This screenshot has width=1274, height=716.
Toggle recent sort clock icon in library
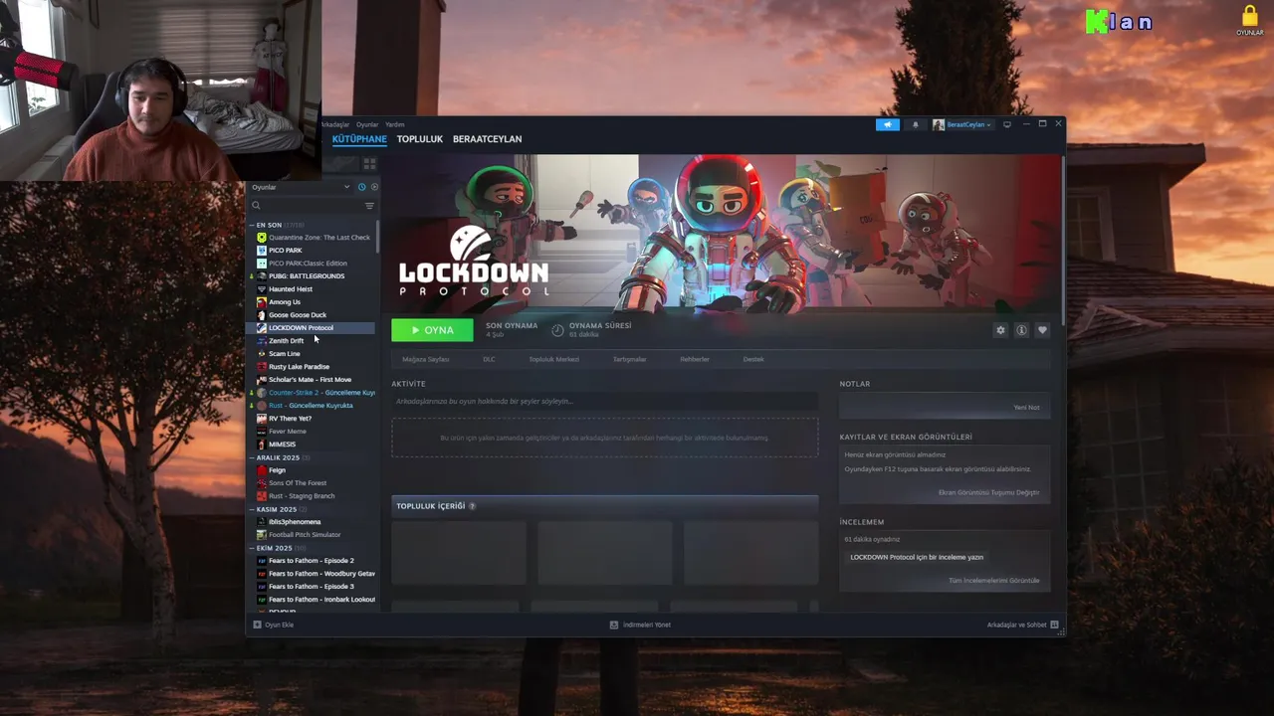coord(361,187)
